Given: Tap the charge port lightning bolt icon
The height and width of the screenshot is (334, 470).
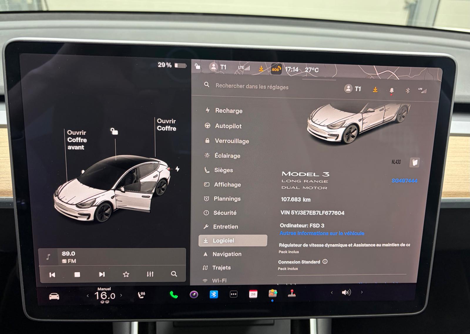Looking at the screenshot, I should point(177,169).
